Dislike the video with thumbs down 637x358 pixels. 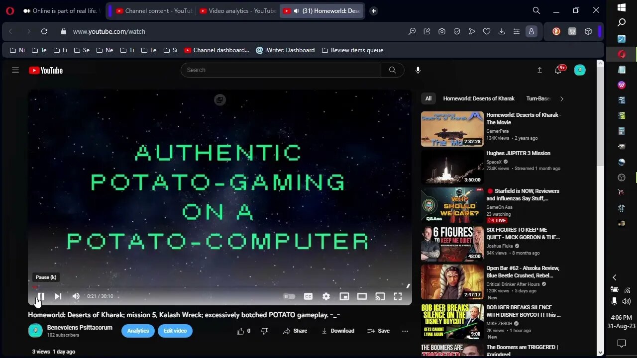(265, 331)
